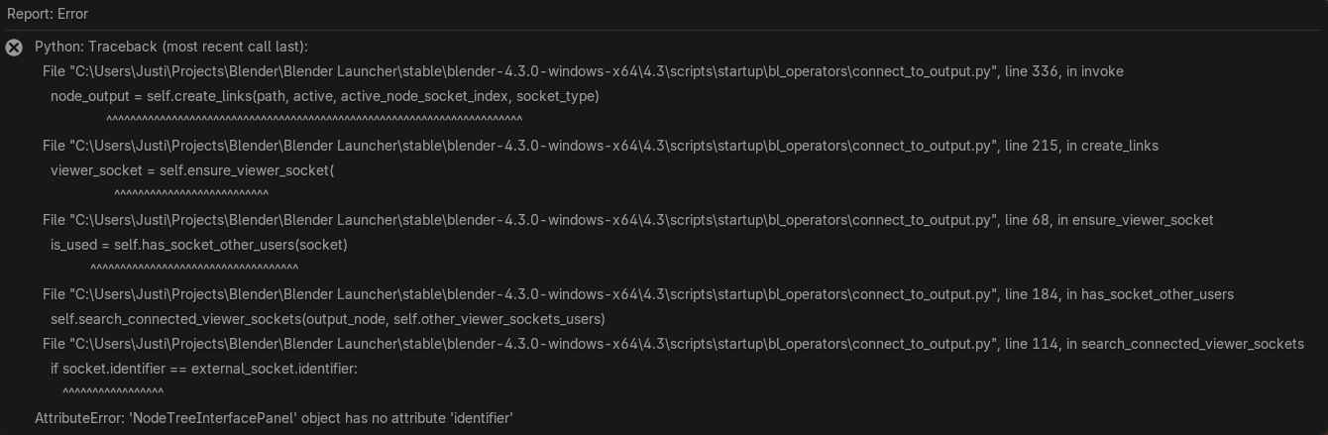Select the 'self.search_connected_viewer_sockets' code line
The width and height of the screenshot is (1328, 435).
click(327, 319)
